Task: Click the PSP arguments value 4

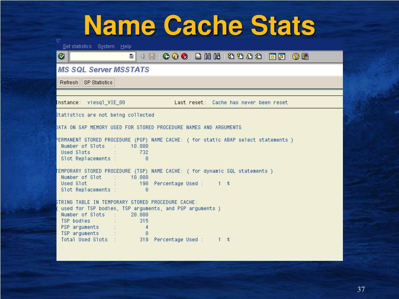Action: [x=147, y=227]
